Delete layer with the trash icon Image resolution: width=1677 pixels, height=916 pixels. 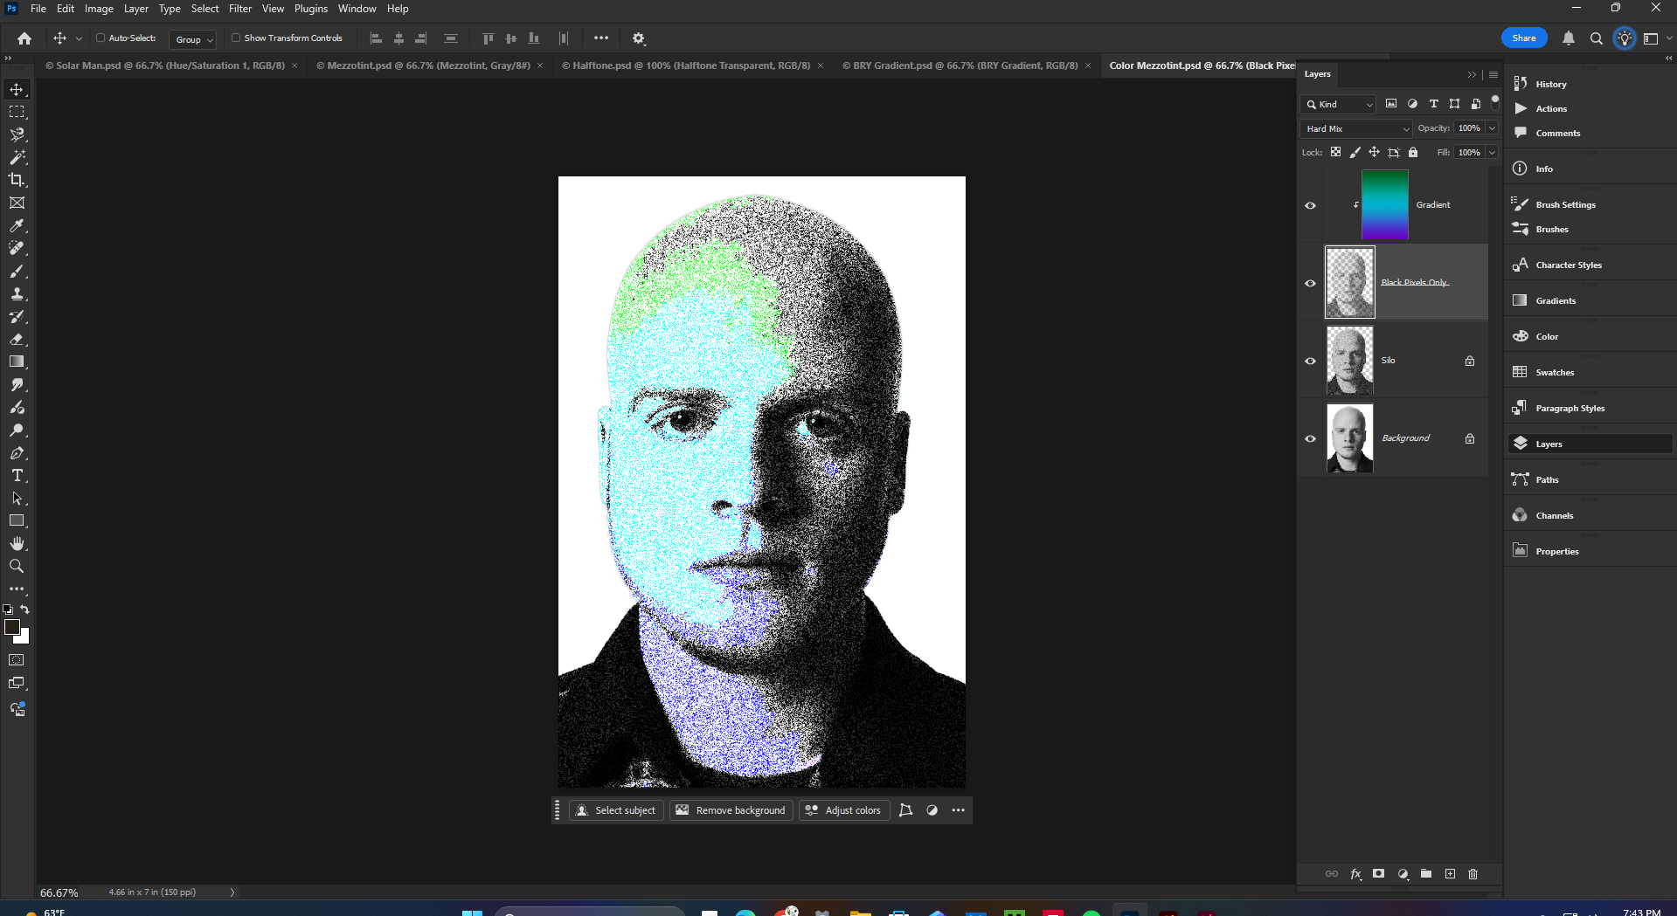point(1473,873)
